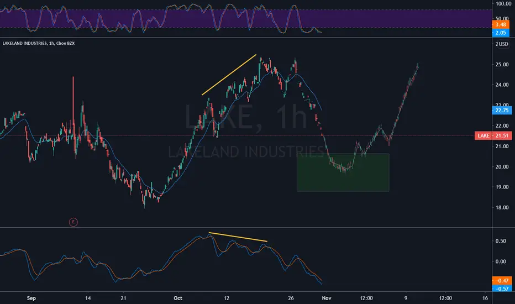Select the yellow divergence line on MACD pane

pos(238,237)
